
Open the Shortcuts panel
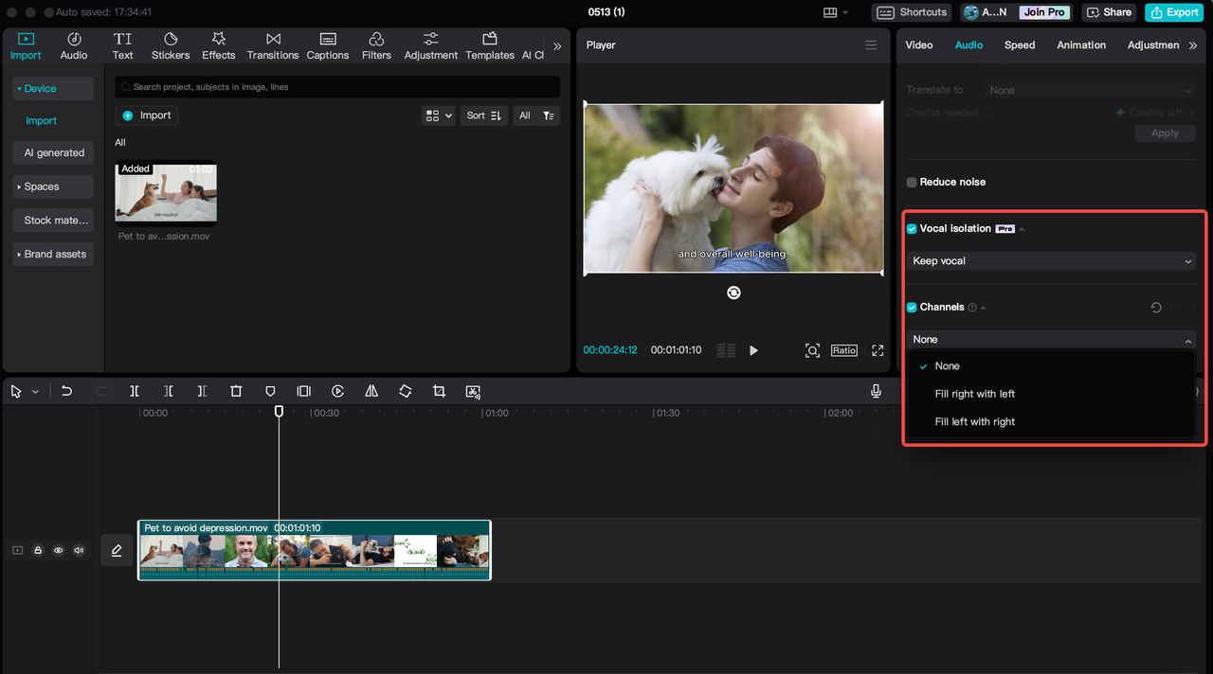(x=911, y=12)
